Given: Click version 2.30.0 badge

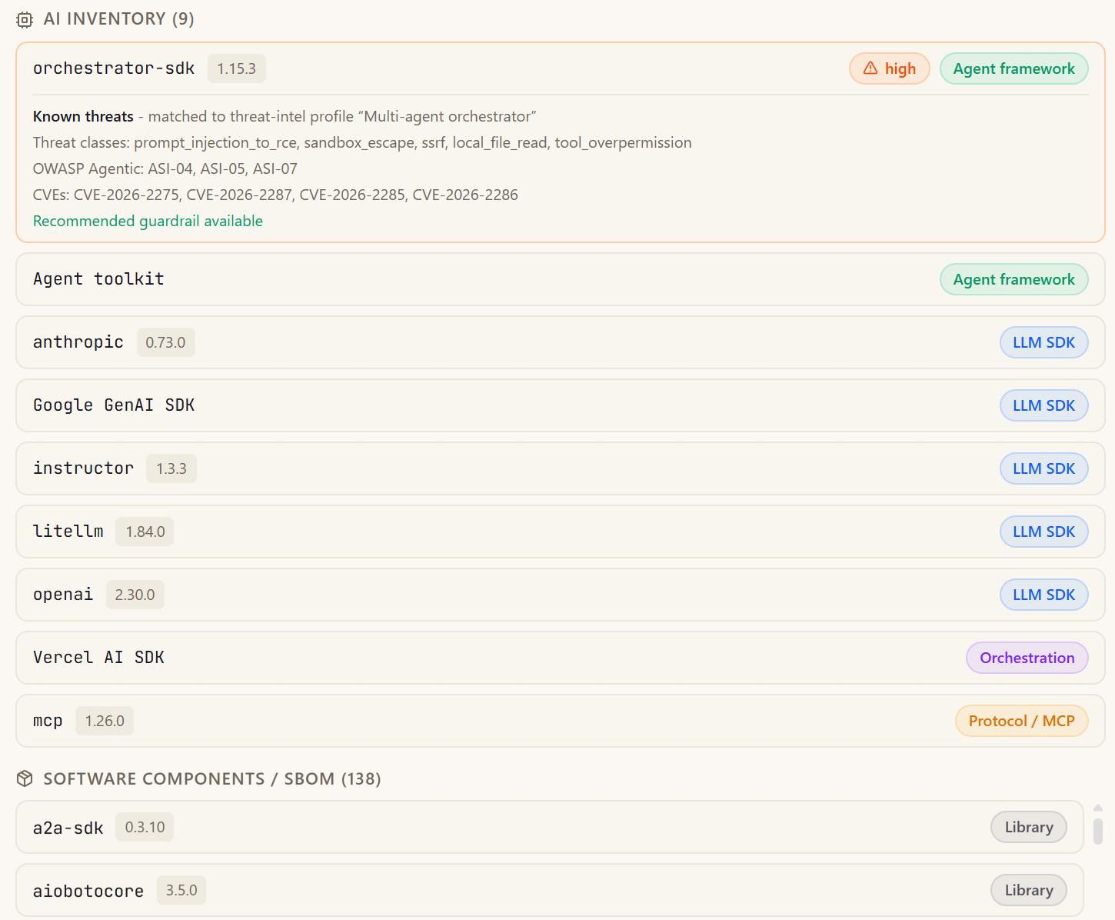Looking at the screenshot, I should 135,595.
